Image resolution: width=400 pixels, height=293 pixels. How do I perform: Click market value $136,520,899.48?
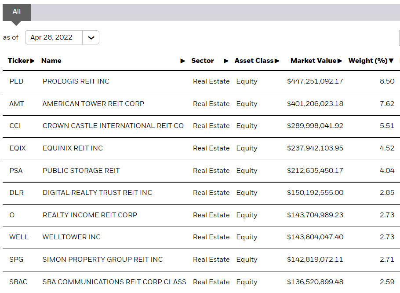point(315,282)
